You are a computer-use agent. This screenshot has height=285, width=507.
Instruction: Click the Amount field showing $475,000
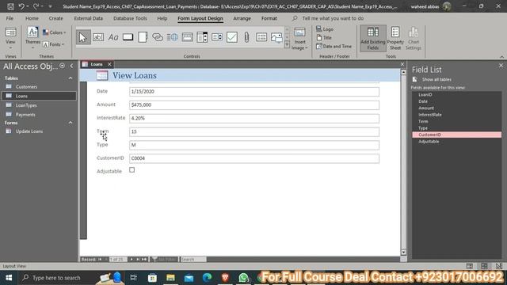point(254,105)
